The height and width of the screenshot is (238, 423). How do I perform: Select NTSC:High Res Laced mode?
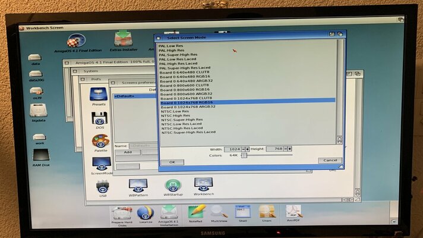click(x=182, y=128)
